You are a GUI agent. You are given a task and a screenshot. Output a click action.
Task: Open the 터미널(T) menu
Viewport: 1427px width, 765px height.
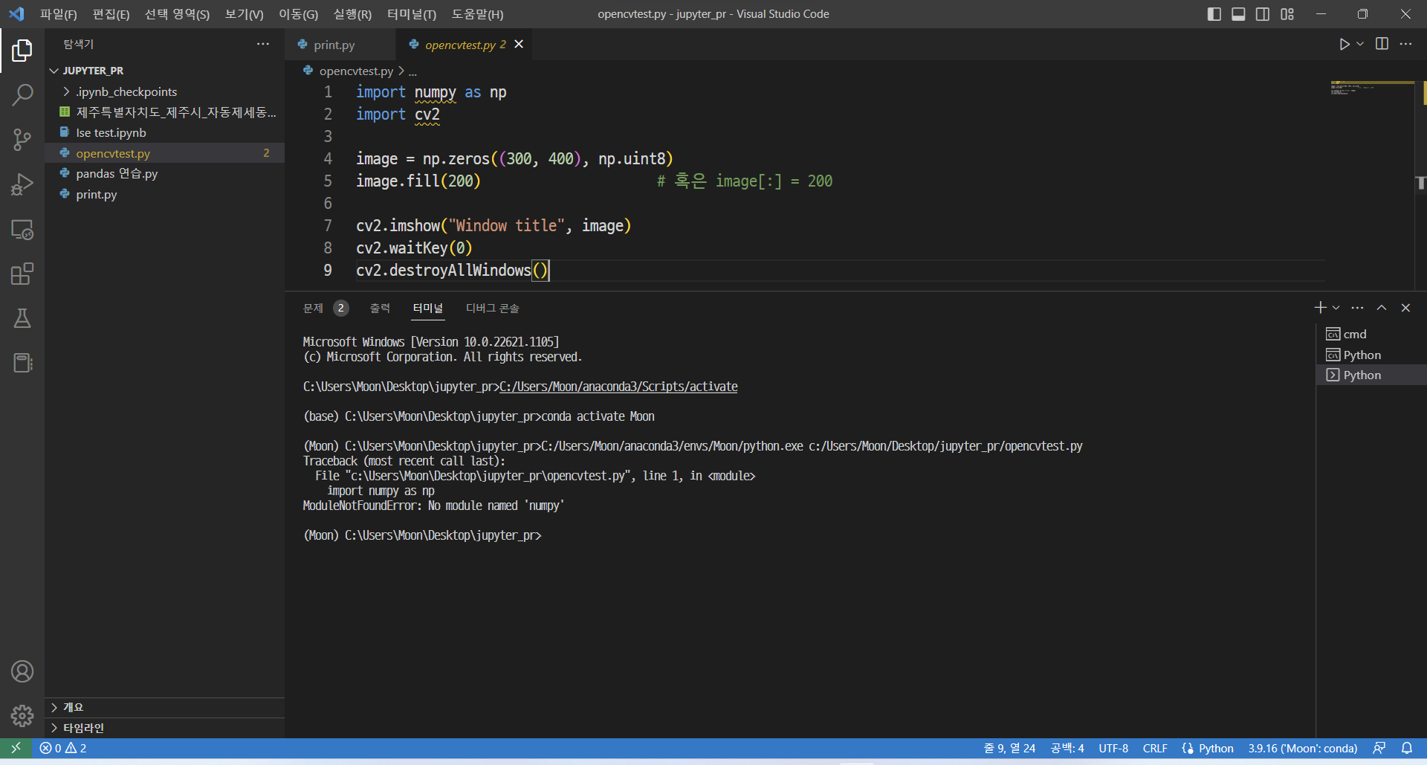[x=411, y=14]
